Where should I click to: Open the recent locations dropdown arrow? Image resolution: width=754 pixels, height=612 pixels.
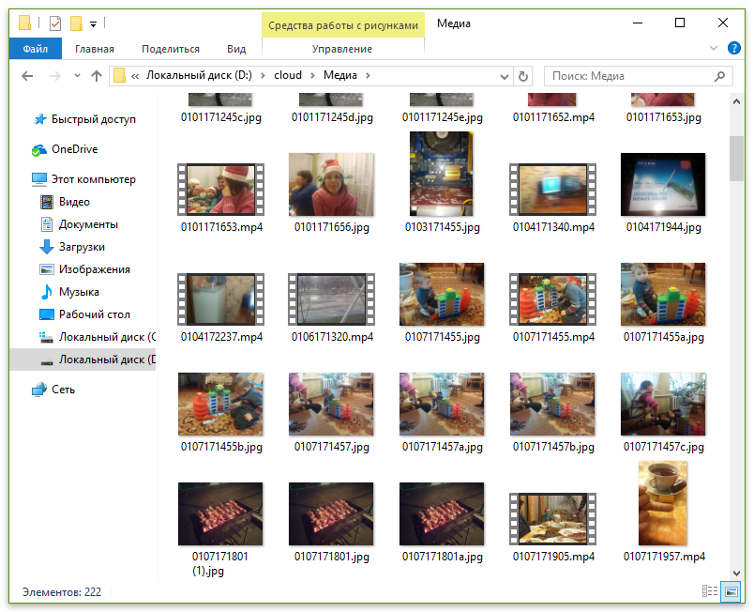click(76, 76)
